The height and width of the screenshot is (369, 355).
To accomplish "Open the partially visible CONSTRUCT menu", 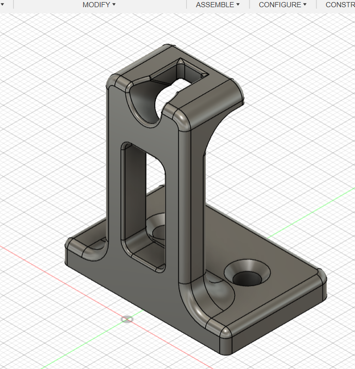I will point(340,5).
